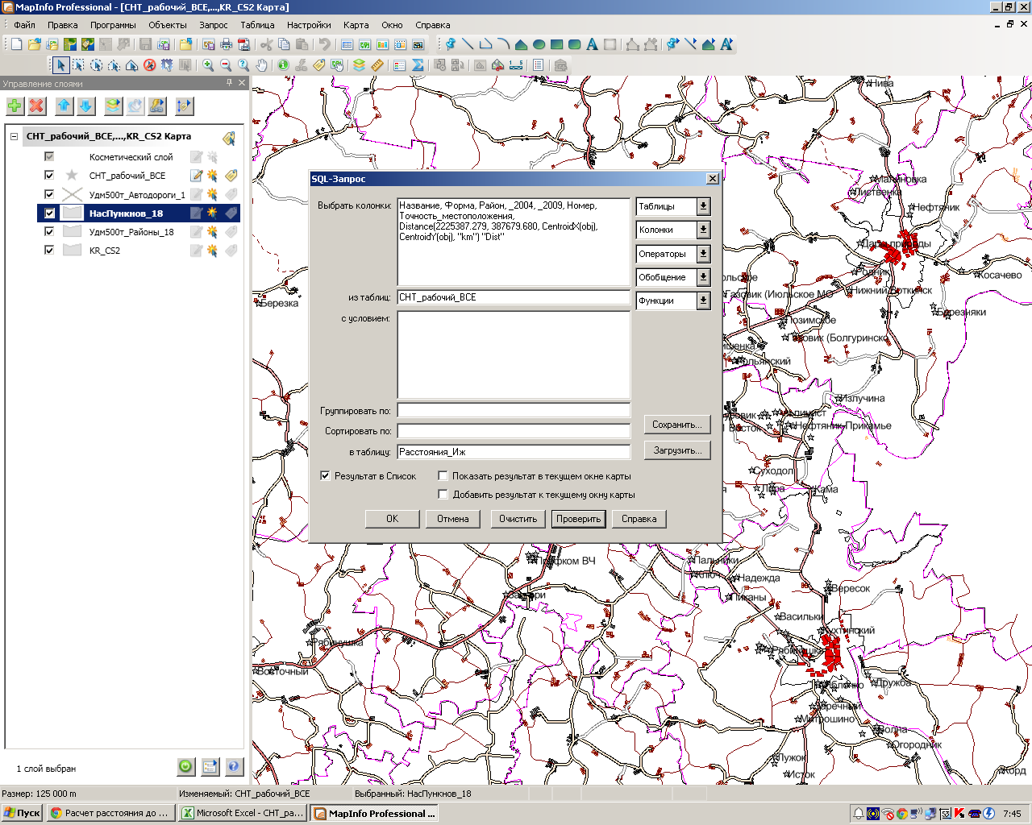Toggle the 'Результат в Список' checkbox
The height and width of the screenshot is (825, 1032).
click(326, 476)
